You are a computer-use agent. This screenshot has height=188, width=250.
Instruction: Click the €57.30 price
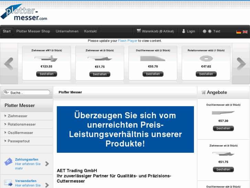(224, 121)
